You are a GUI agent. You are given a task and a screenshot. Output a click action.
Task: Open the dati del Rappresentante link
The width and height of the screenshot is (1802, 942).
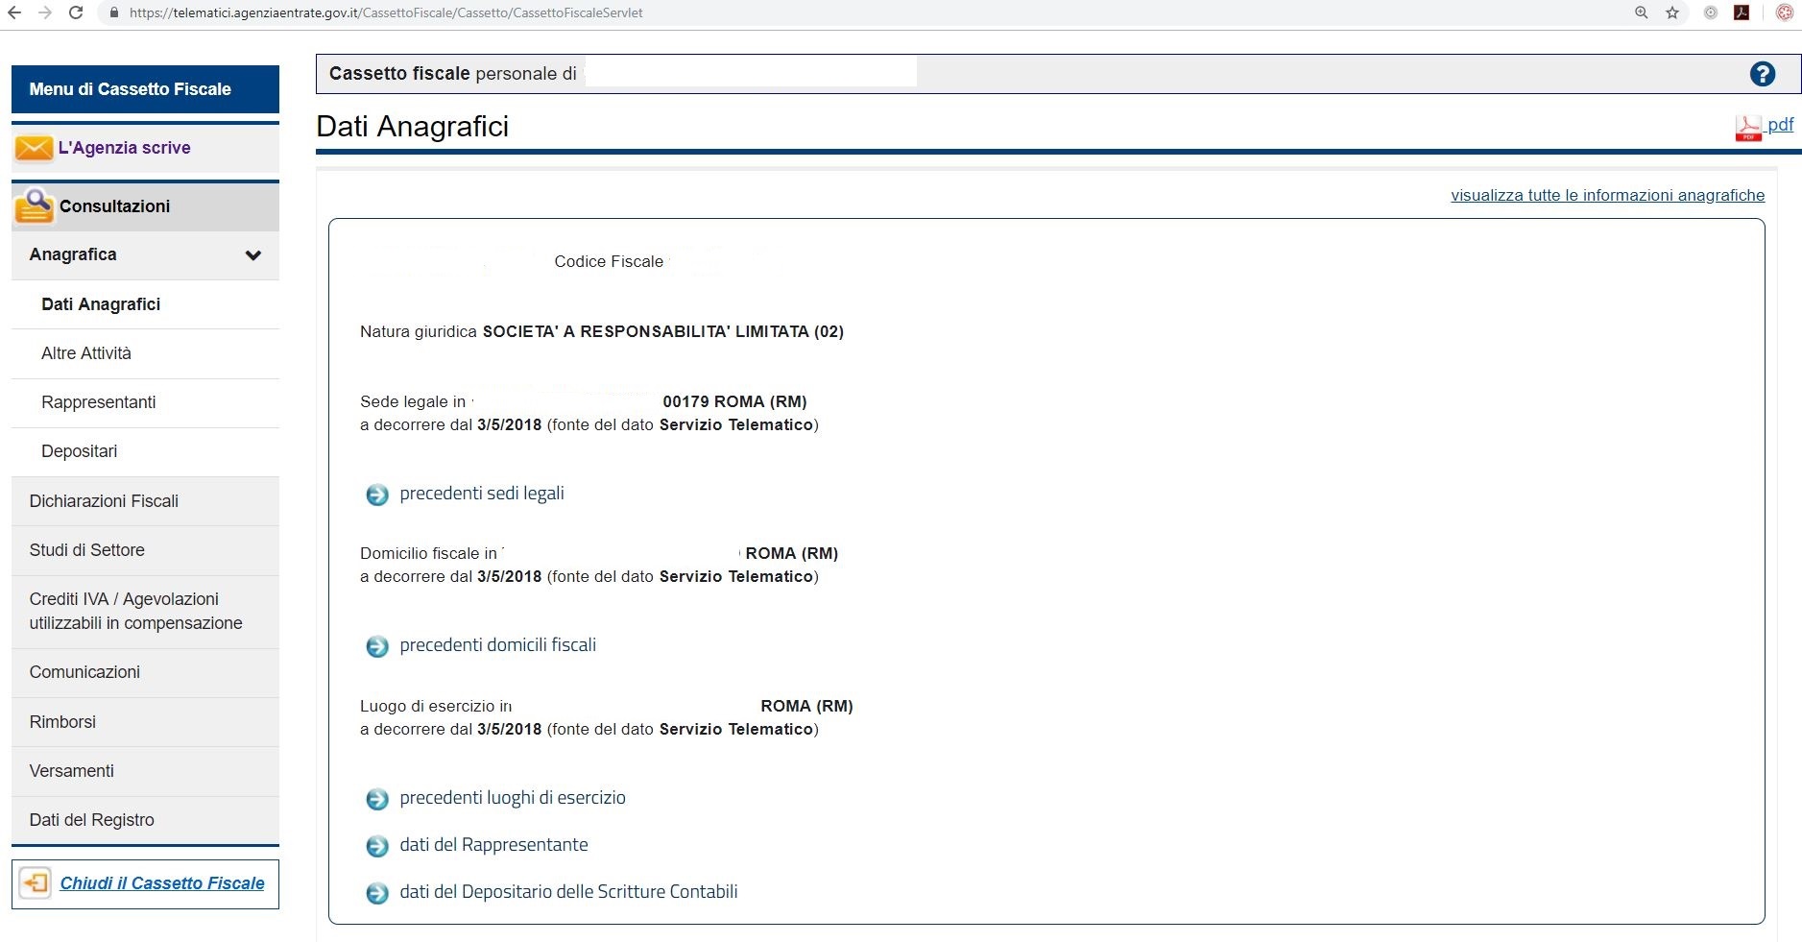point(493,845)
